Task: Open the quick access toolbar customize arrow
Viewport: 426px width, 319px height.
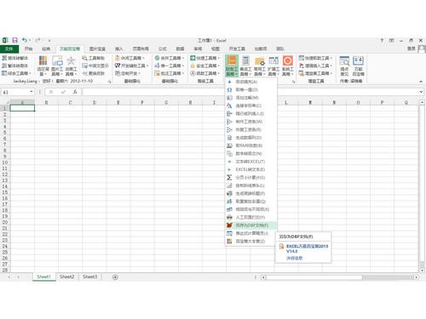Action: [49, 41]
